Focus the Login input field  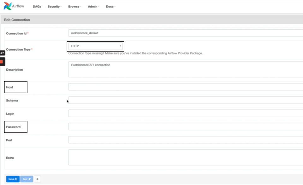coord(186,113)
